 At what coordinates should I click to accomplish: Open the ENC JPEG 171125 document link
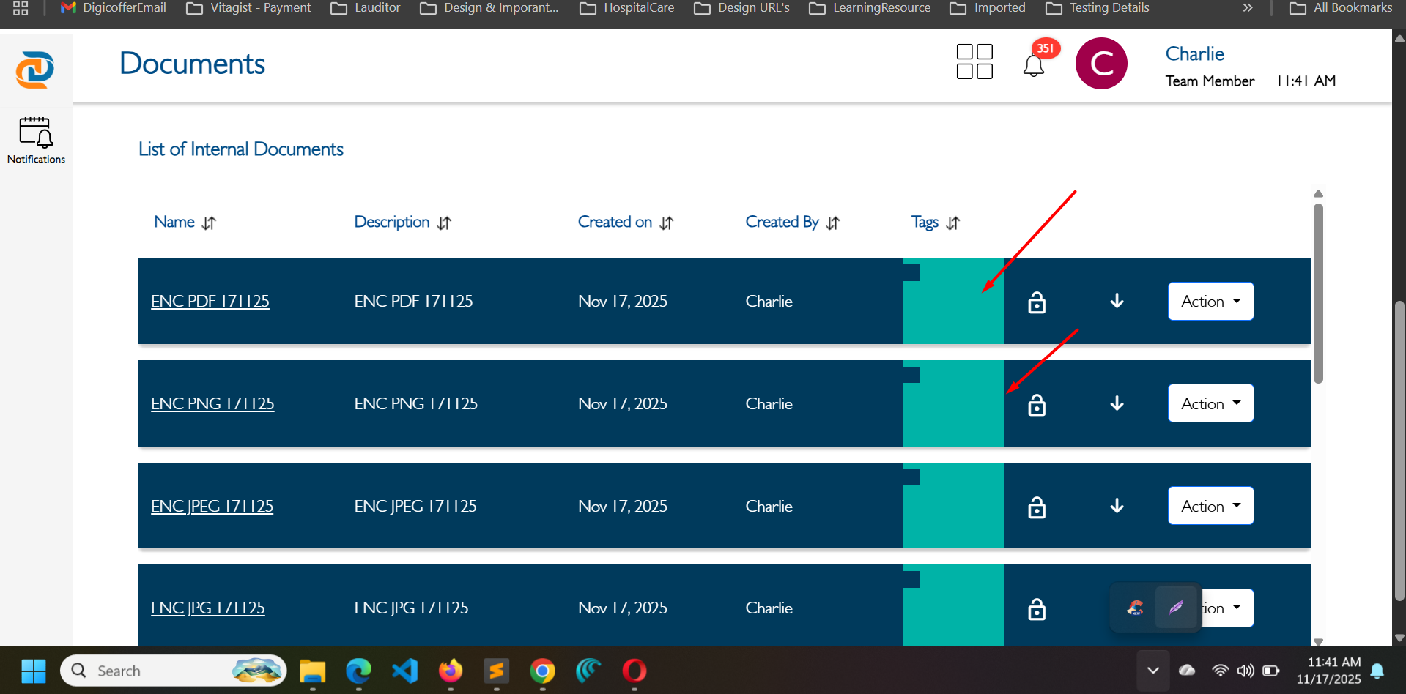pos(212,505)
